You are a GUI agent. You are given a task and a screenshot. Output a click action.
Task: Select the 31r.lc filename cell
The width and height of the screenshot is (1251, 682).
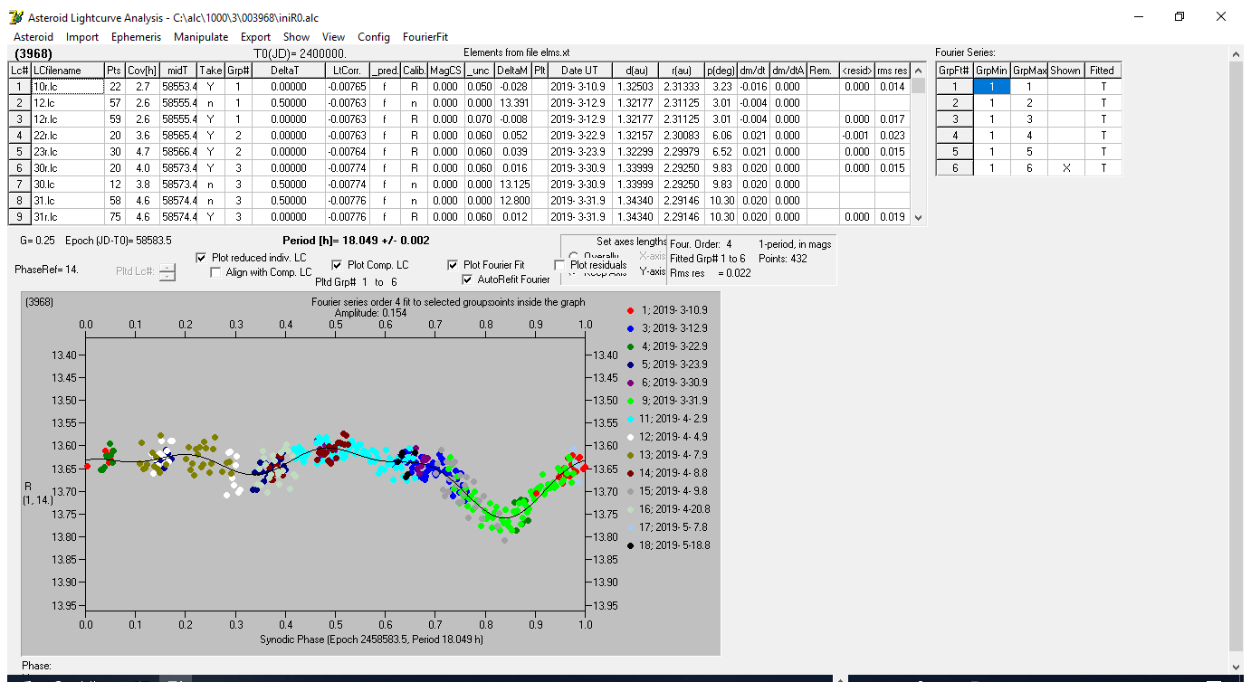point(67,216)
